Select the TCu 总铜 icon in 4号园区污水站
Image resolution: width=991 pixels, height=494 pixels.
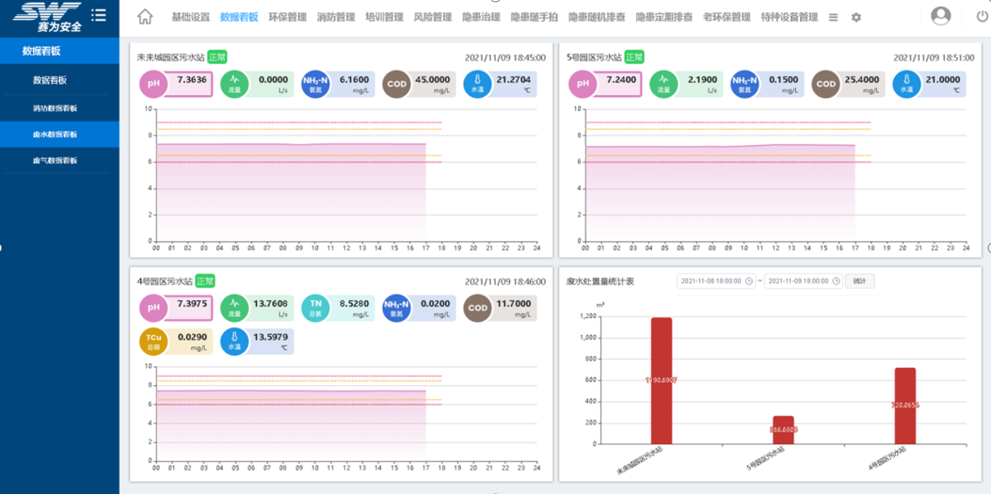pyautogui.click(x=153, y=341)
